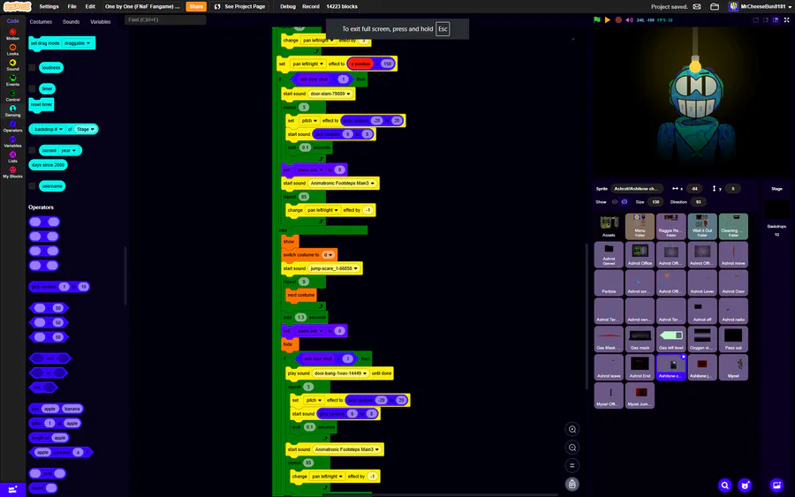This screenshot has height=497, width=795.
Task: Enable the timer reporter checkbox
Action: 33,88
